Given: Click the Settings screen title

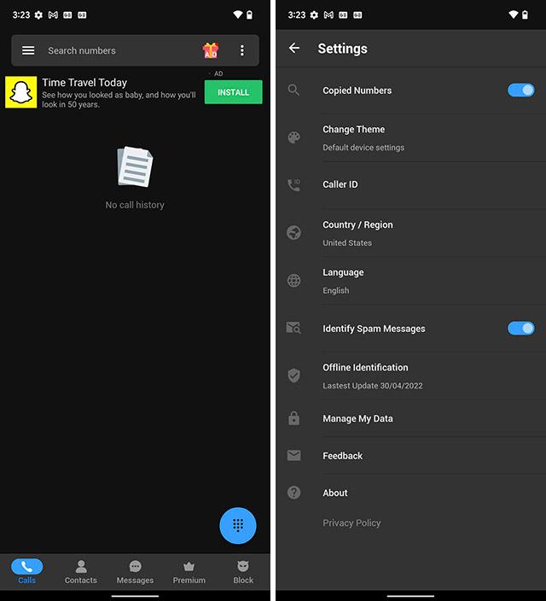Looking at the screenshot, I should click(x=343, y=49).
